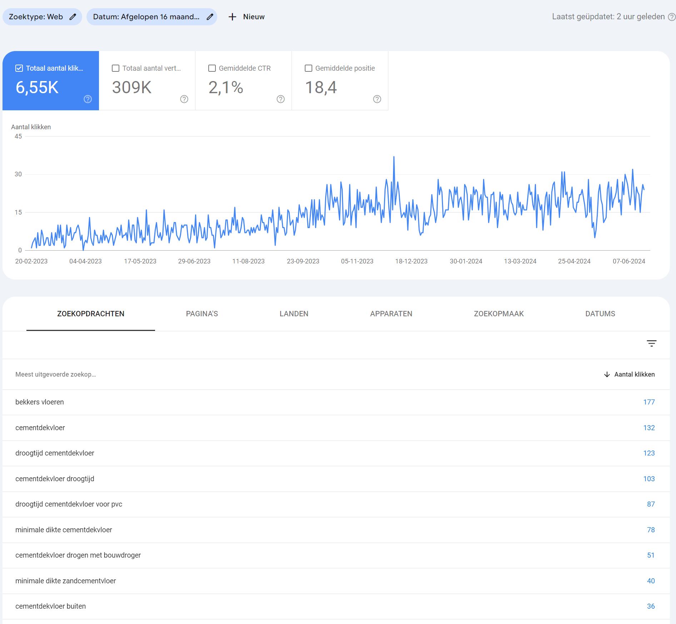Click the click count 177
Viewport: 676px width, 624px height.
pyautogui.click(x=649, y=402)
